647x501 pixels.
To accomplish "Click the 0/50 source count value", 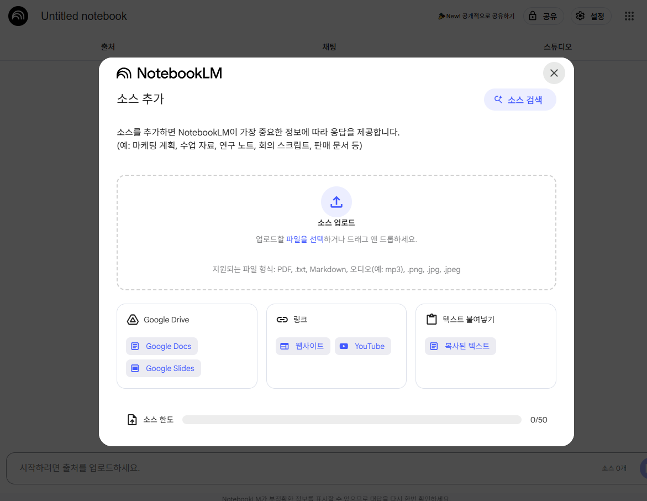I will (x=539, y=420).
